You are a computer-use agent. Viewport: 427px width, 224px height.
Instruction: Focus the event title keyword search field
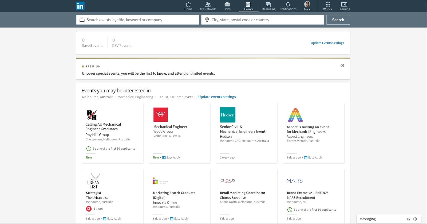pyautogui.click(x=141, y=20)
